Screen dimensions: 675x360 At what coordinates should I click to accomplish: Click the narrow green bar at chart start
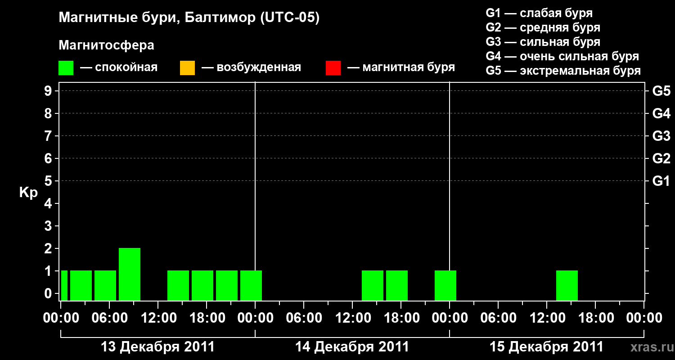coord(64,285)
